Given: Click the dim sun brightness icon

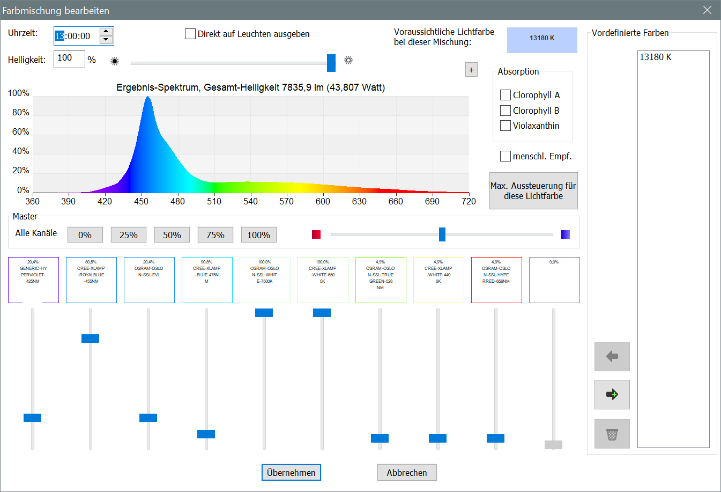Looking at the screenshot, I should click(114, 61).
